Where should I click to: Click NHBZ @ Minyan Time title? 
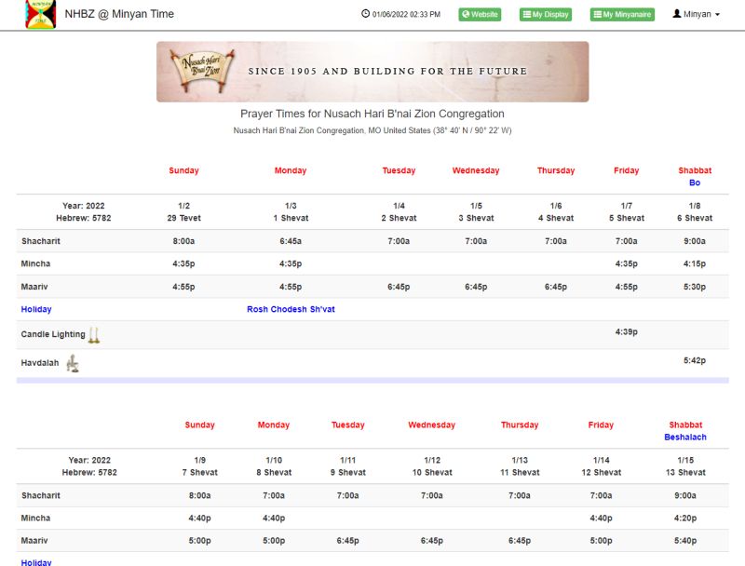119,14
